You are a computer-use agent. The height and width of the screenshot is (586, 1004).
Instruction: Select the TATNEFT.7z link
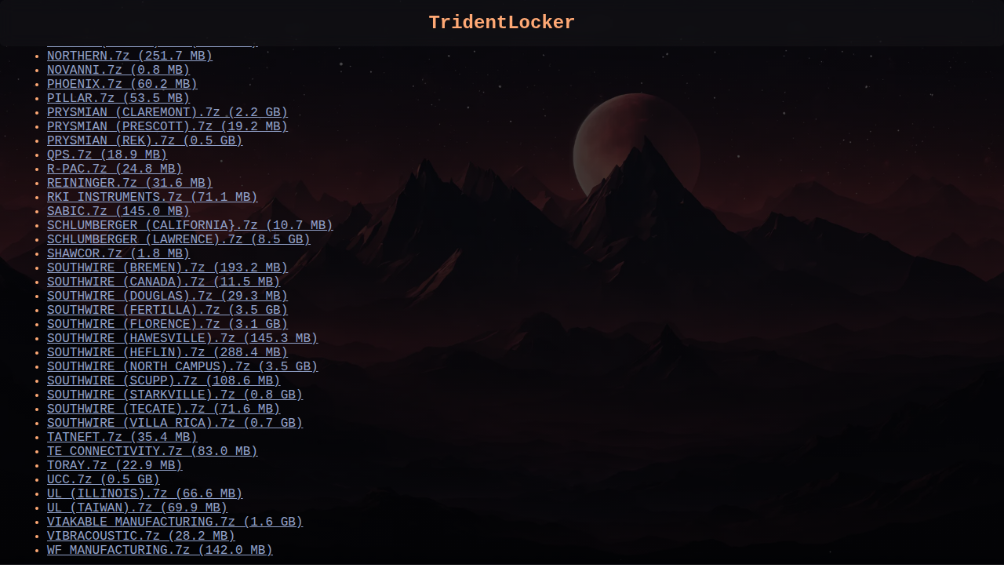click(122, 438)
